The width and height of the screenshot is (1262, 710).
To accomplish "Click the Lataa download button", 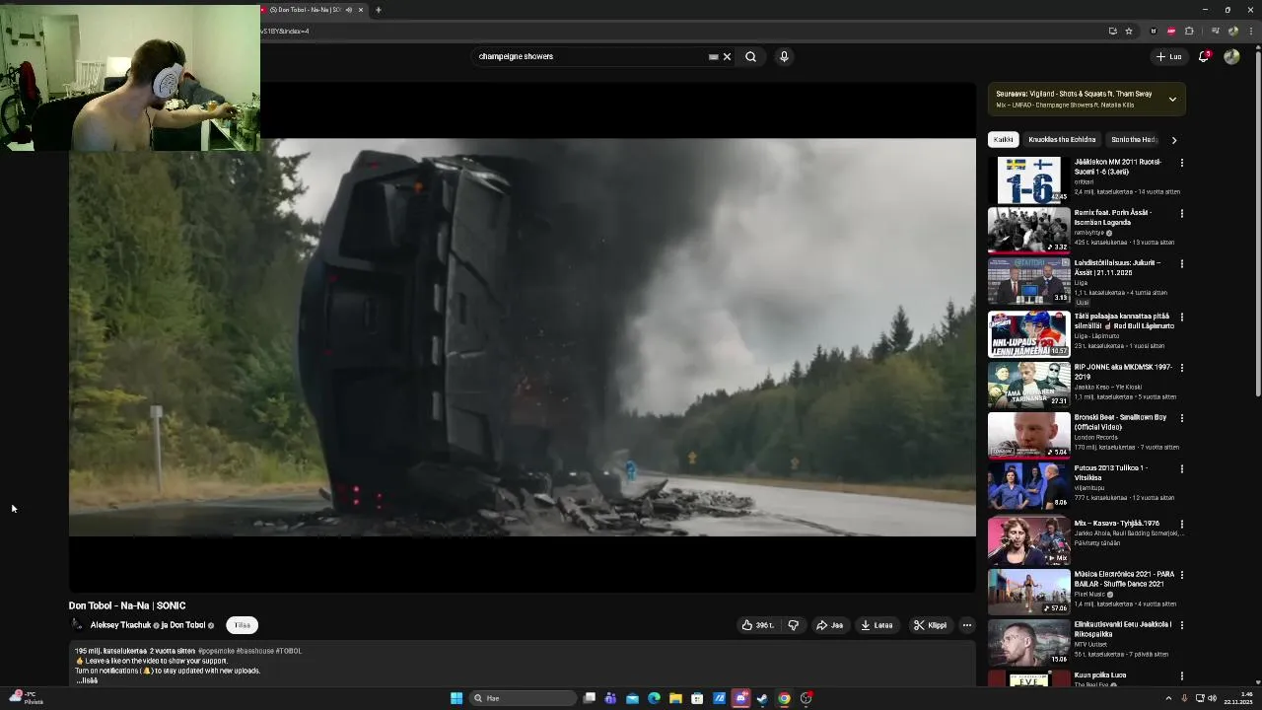I will point(876,625).
